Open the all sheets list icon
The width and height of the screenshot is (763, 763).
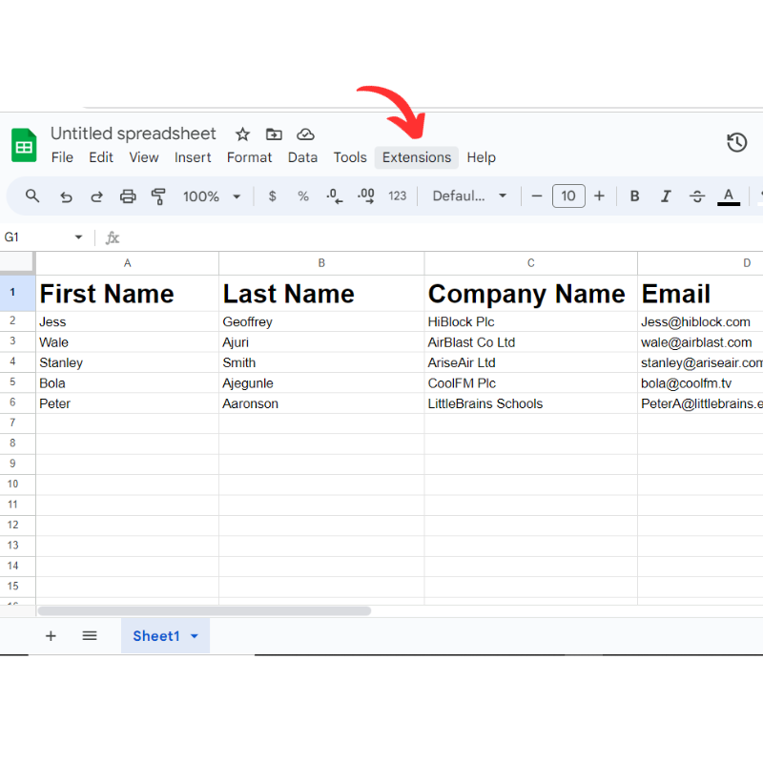[90, 635]
